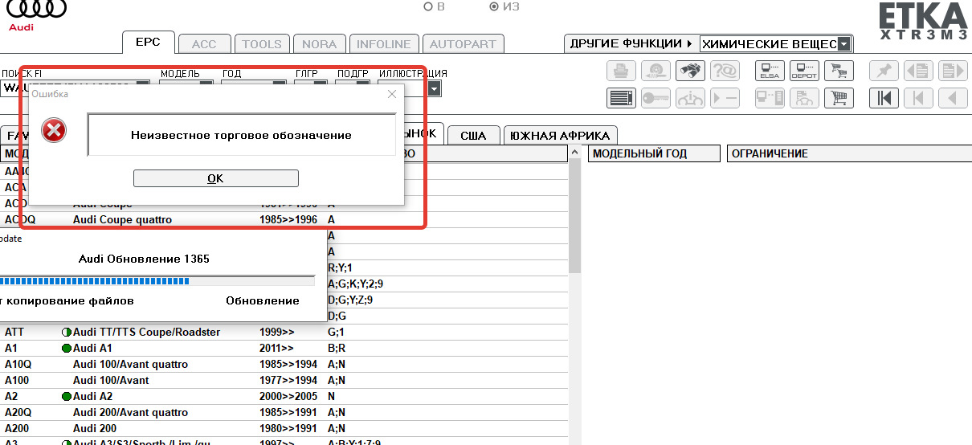Click year range 2000>>2005 of Audi A2

(288, 396)
